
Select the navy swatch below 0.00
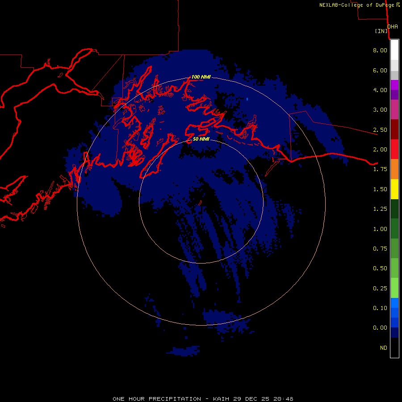394,333
